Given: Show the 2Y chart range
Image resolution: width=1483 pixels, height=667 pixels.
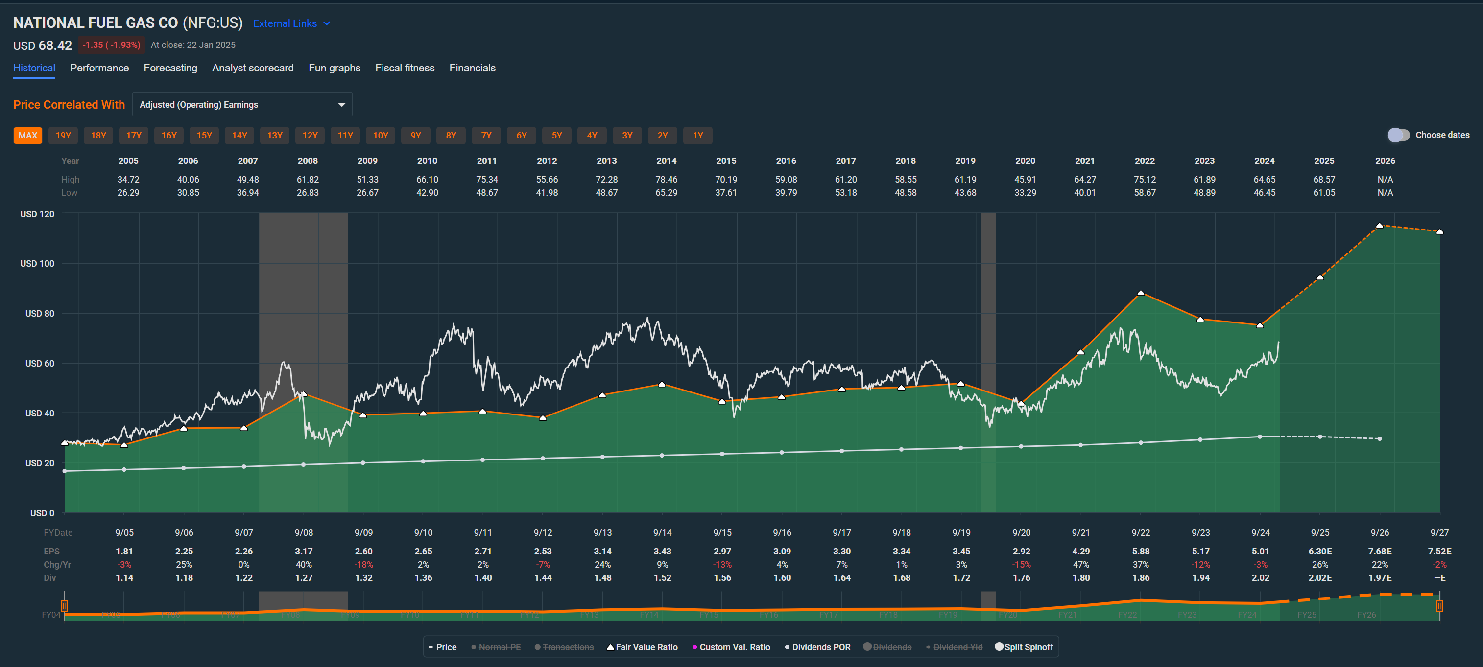Looking at the screenshot, I should [663, 136].
